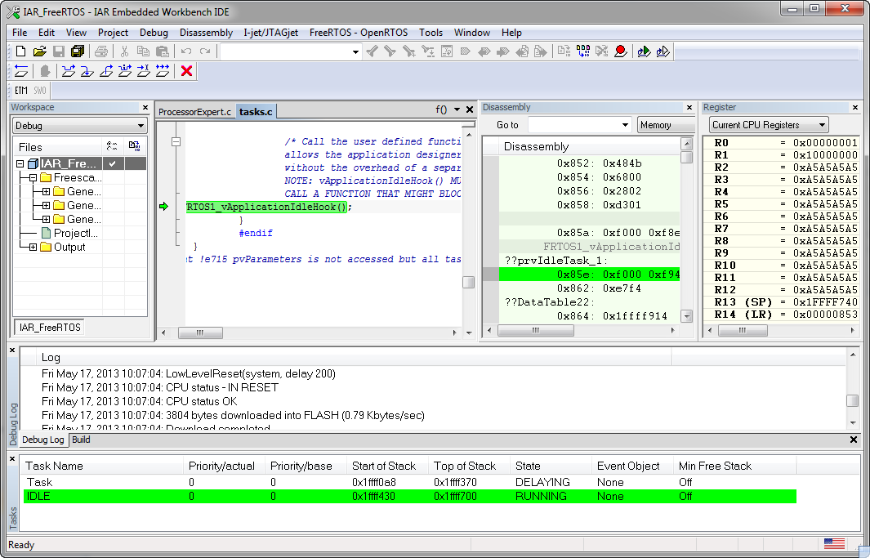This screenshot has height=558, width=870.
Task: Open the Project menu
Action: 113,33
